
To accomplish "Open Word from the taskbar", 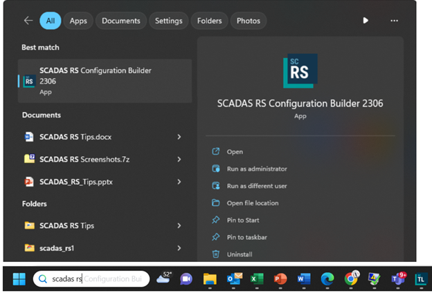I will [304, 279].
